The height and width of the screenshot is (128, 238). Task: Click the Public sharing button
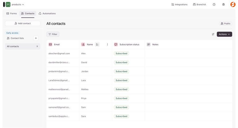coord(226,24)
